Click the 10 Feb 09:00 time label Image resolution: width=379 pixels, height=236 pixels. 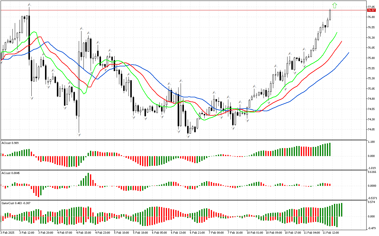(x=274, y=233)
